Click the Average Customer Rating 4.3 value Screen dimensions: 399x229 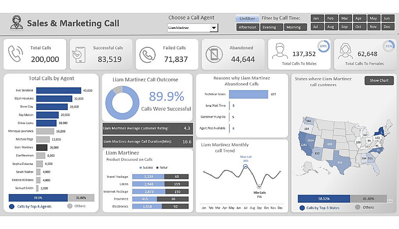187,128
